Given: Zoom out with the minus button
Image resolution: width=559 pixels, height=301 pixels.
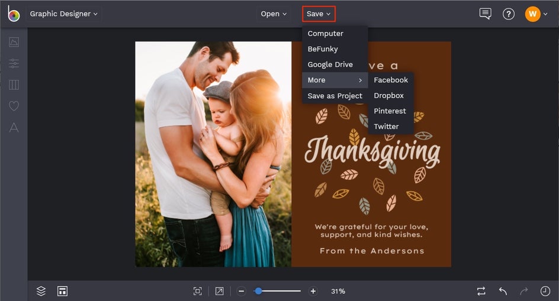Looking at the screenshot, I should click(x=242, y=291).
